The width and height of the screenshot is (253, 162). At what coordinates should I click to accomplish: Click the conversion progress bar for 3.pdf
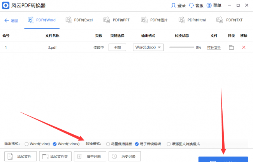(182, 47)
